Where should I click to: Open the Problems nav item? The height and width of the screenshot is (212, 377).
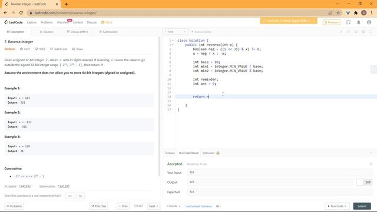[x=47, y=22]
